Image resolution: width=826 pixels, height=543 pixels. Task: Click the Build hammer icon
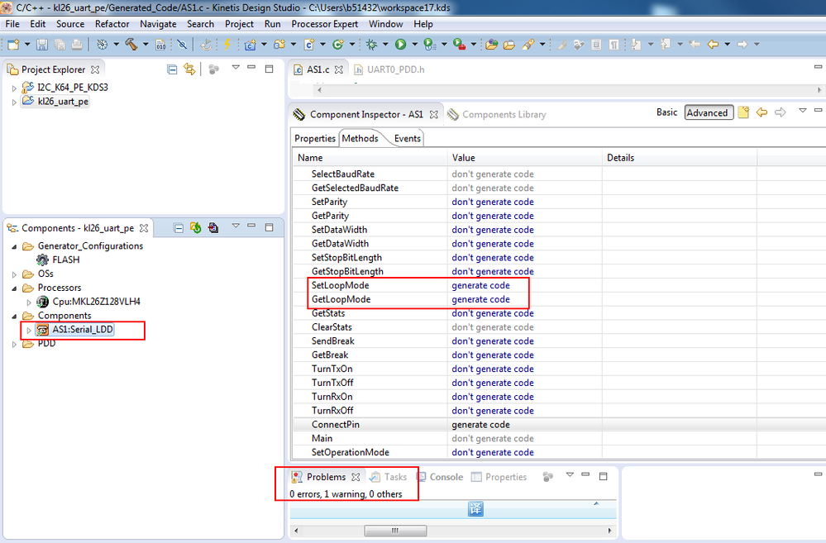click(131, 45)
